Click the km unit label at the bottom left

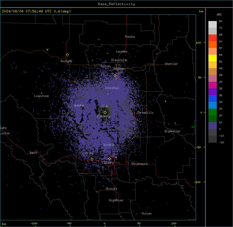[x=4, y=224]
